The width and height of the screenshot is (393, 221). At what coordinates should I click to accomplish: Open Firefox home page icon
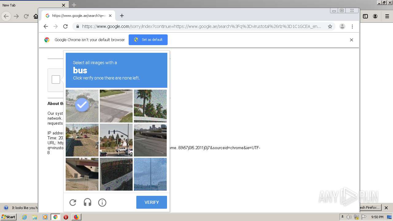tap(36, 16)
